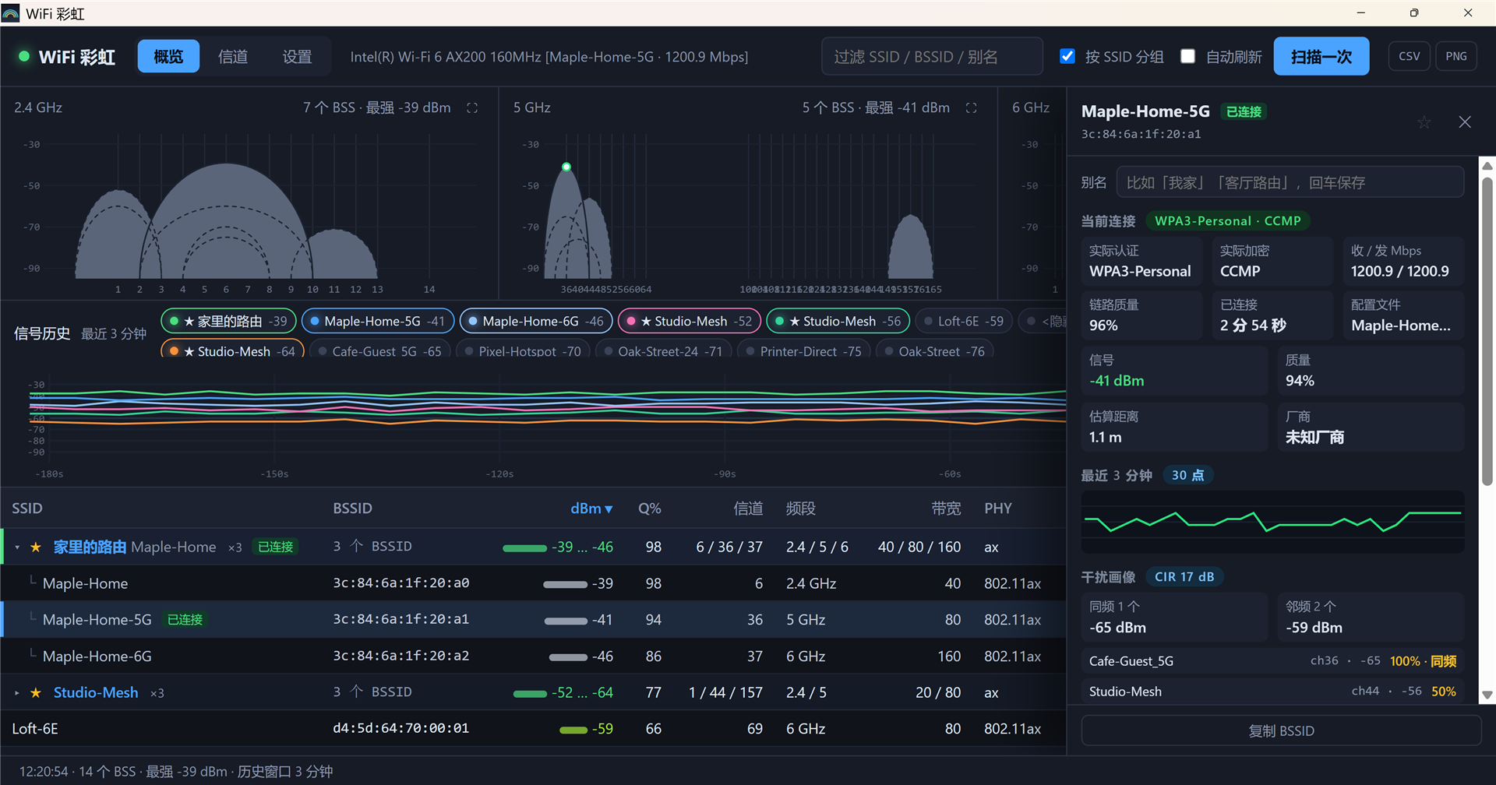Click 扫描一次 scan button
Viewport: 1496px width, 785px height.
pos(1321,56)
